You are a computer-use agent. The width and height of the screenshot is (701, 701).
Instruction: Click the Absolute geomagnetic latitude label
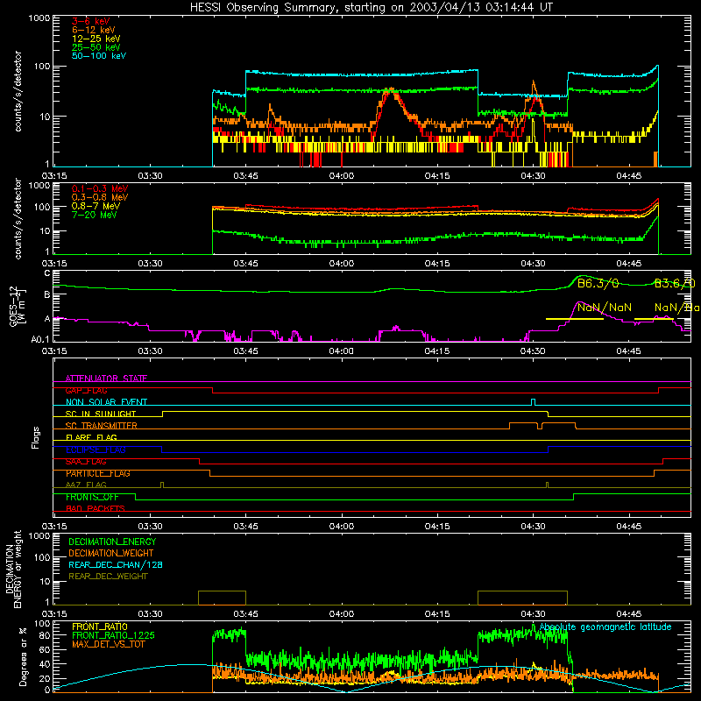point(605,627)
